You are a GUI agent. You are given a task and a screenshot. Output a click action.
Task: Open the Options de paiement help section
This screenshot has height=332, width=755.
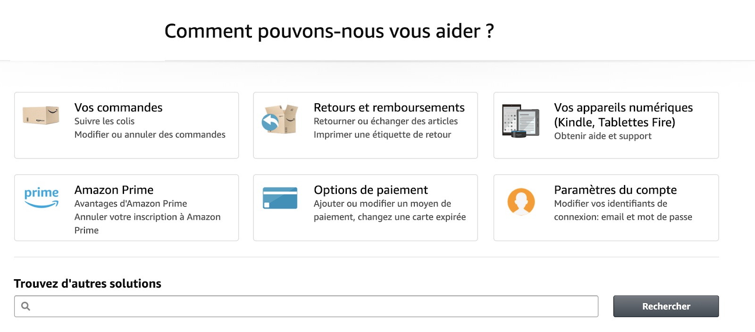pyautogui.click(x=370, y=190)
